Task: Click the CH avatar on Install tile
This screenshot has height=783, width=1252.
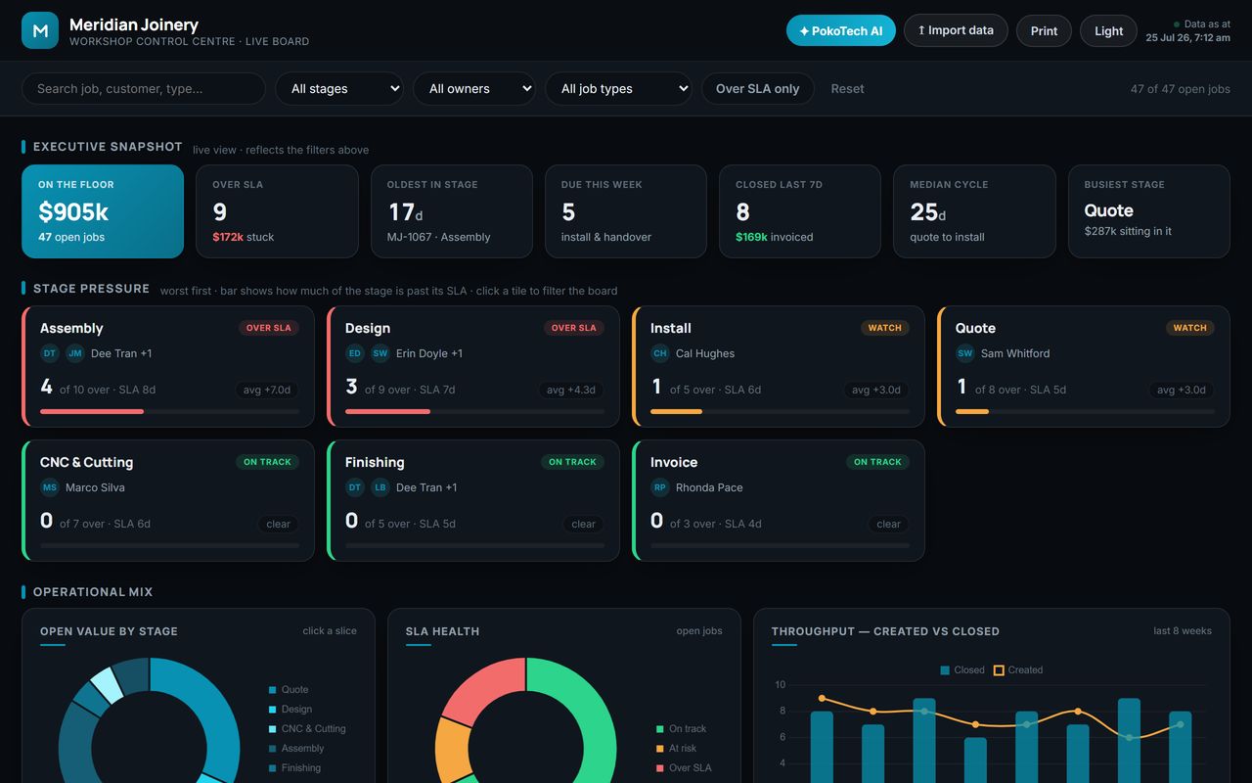Action: point(660,353)
